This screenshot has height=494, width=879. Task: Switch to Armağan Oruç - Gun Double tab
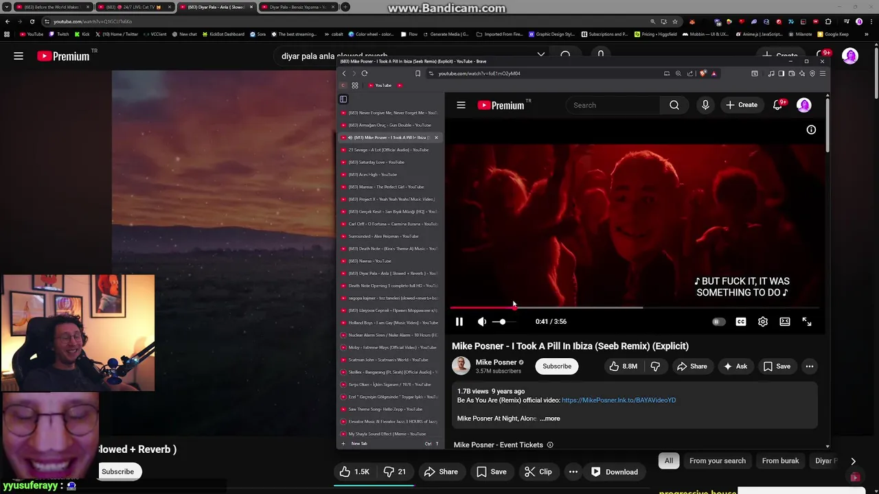(389, 125)
